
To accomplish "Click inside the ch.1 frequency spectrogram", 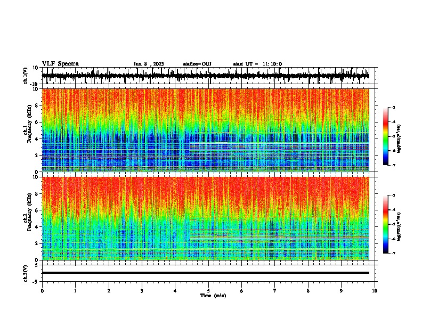I will click(206, 130).
